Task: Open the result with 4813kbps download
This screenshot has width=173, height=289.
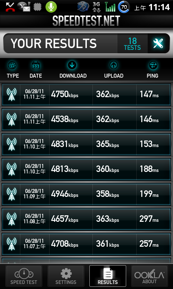Action: point(86,169)
